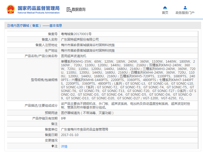Click the 备案人名称 row label
The image size is (203, 152).
[50, 40]
